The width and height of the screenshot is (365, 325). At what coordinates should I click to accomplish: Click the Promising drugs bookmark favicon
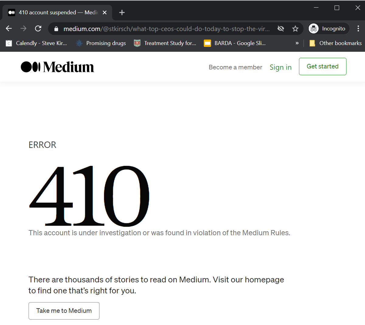(79, 43)
